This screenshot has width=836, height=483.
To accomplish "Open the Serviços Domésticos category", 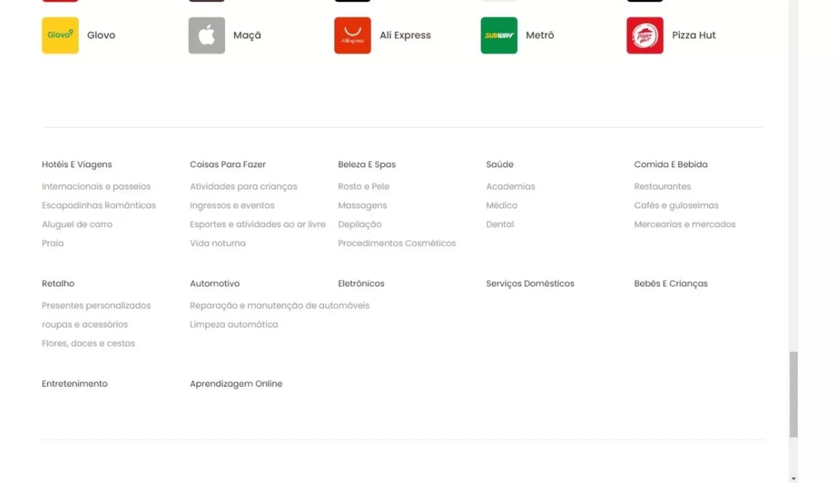I will pyautogui.click(x=530, y=284).
